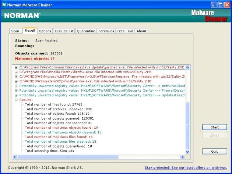Expand the jusched.exe infected file entry
Screen dimensions: 232x174
click(x=16, y=67)
